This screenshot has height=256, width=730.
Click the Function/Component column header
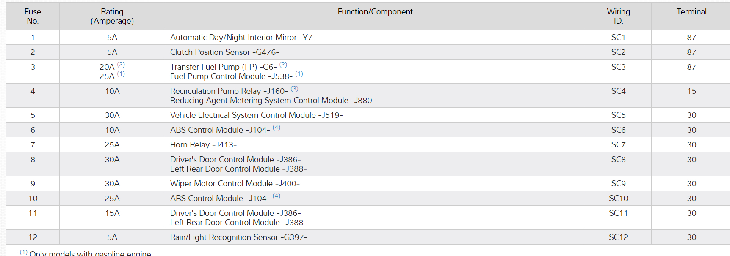point(375,12)
